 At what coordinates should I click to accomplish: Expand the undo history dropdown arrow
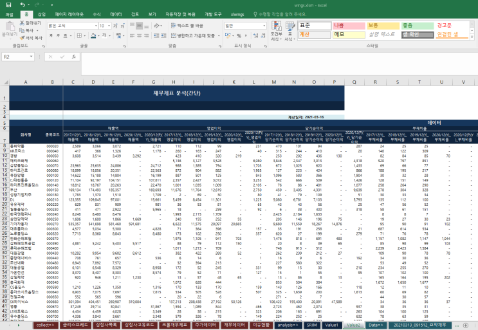point(28,5)
